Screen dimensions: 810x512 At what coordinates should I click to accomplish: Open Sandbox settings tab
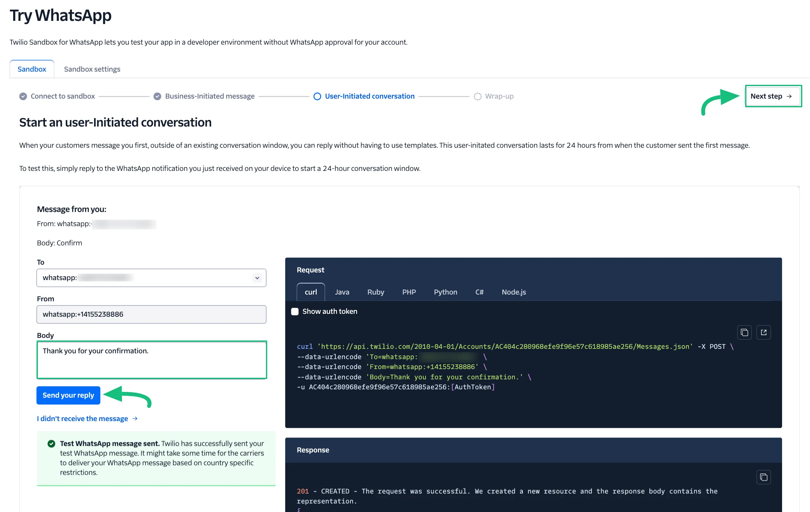pos(92,69)
